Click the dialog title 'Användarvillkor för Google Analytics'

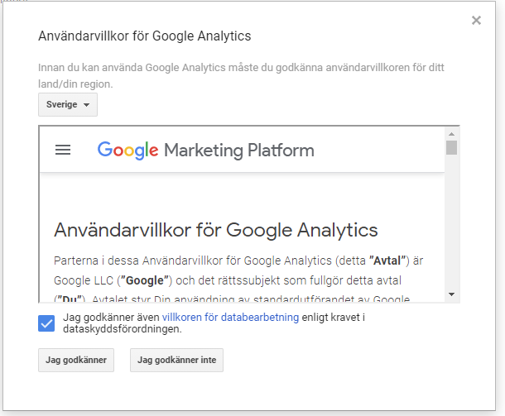[x=145, y=36]
